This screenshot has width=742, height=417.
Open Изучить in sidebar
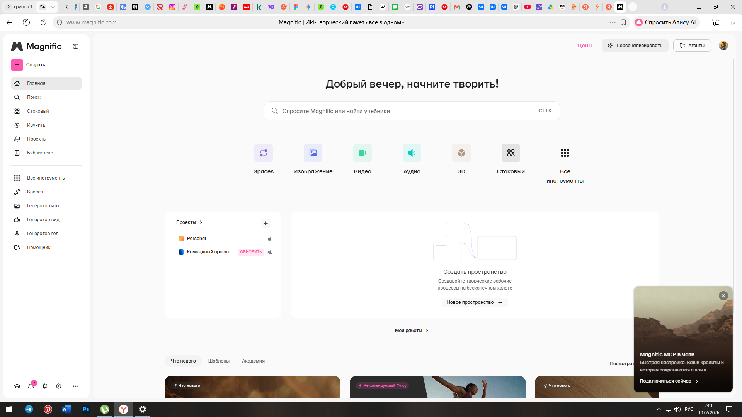[46, 125]
